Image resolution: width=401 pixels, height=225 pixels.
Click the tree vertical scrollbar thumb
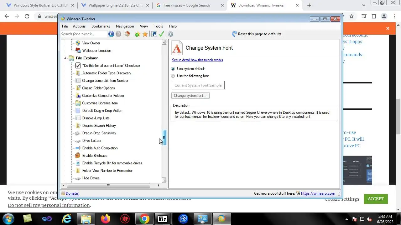click(x=164, y=137)
